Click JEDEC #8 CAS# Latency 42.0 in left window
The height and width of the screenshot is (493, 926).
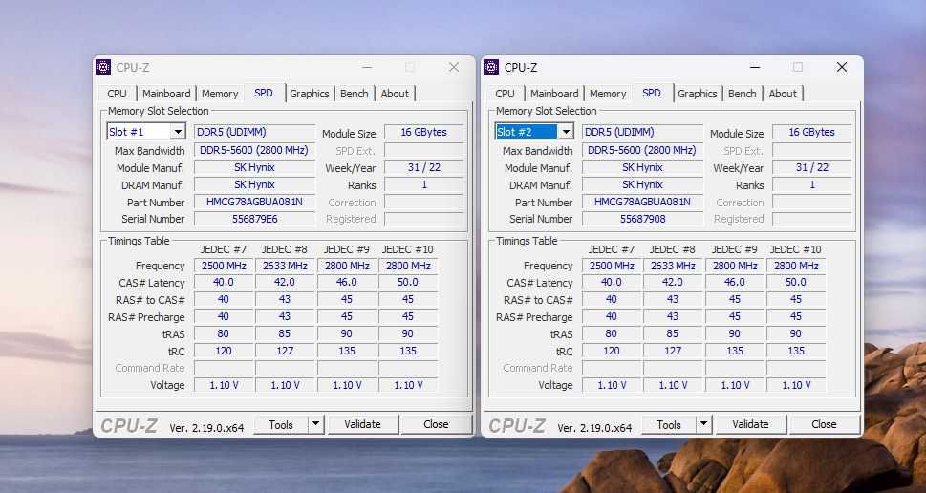click(x=285, y=282)
